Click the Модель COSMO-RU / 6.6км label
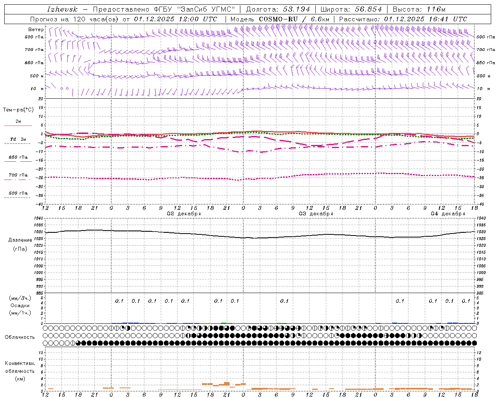Screen dimensions: 497x398 [280, 19]
